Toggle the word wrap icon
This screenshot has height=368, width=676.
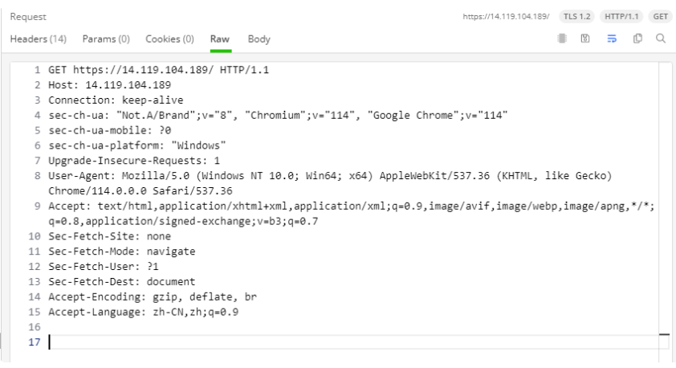click(x=611, y=39)
